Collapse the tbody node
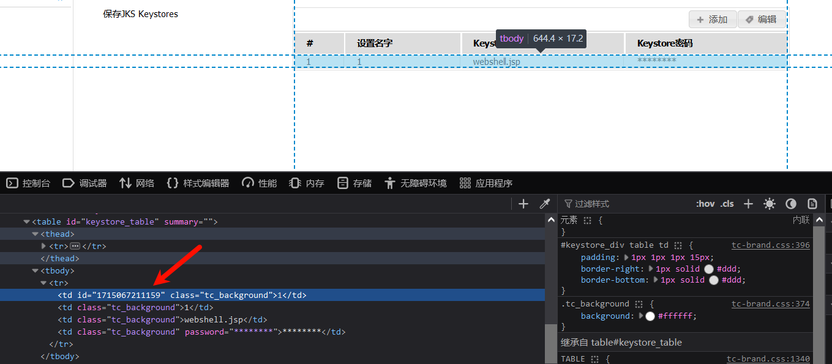832x364 pixels. (x=35, y=271)
